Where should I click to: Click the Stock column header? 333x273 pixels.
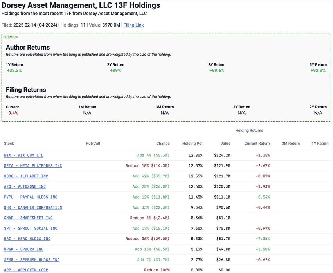point(9,143)
